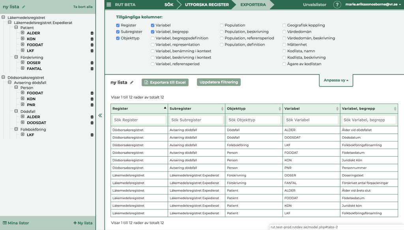Focus the Sök Variabel filter field

tap(311, 120)
